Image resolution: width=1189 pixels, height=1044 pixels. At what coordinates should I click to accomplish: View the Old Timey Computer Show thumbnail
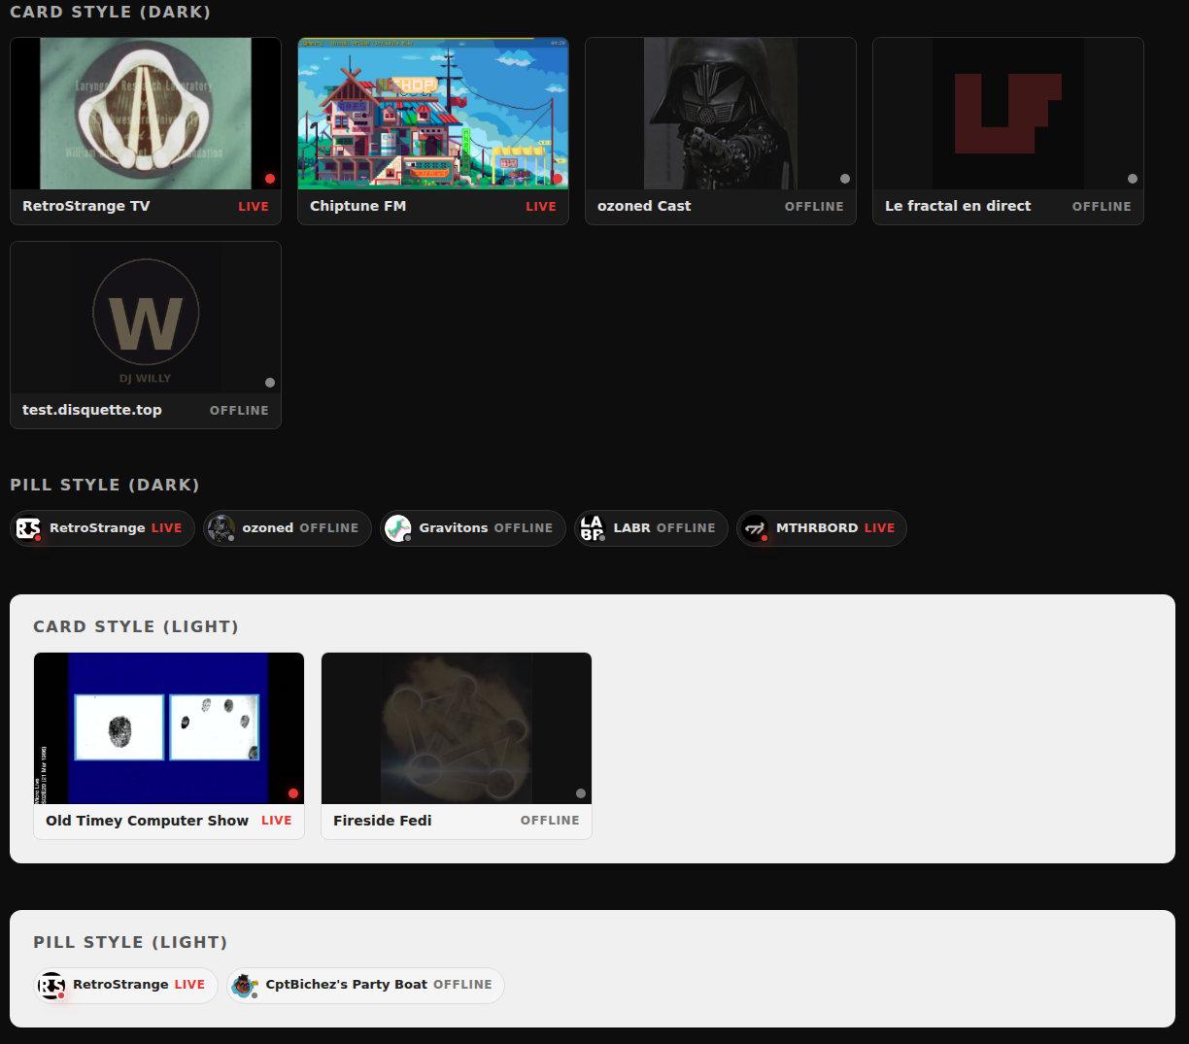tap(169, 728)
